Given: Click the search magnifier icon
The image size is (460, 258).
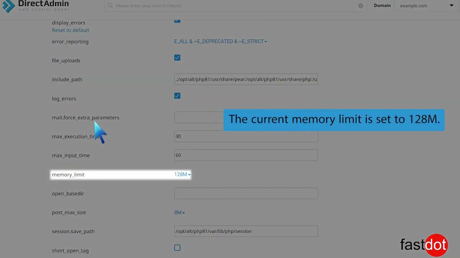Looking at the screenshot, I should point(110,6).
